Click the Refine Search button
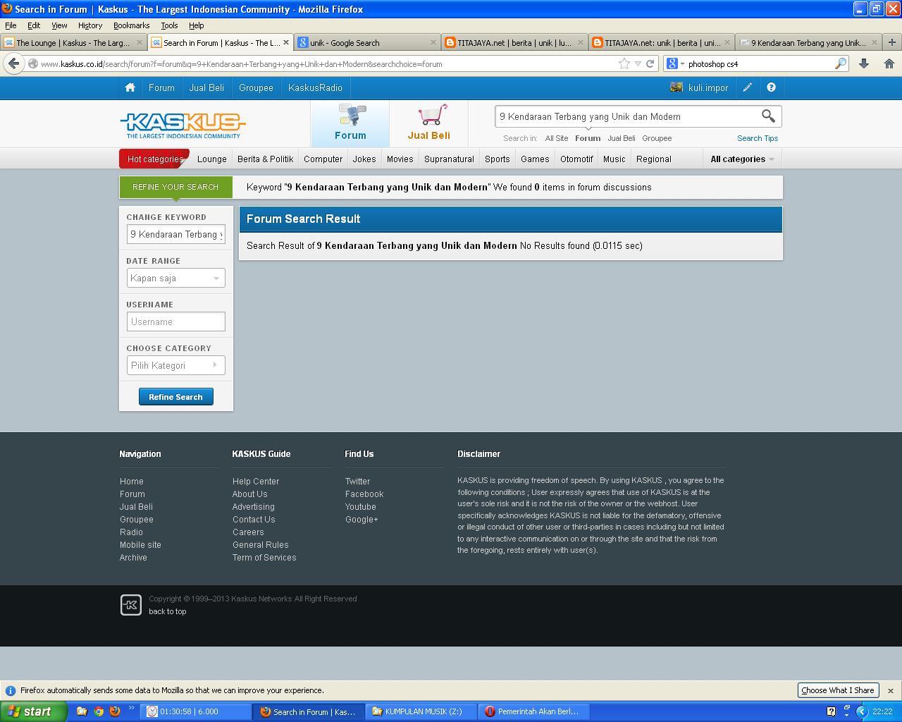Screen dimensions: 902x722 coord(175,397)
